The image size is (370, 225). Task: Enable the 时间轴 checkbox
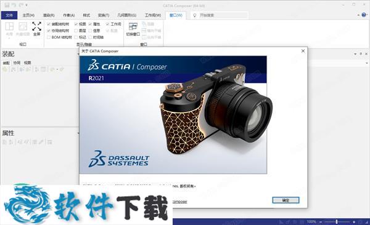click(90, 37)
